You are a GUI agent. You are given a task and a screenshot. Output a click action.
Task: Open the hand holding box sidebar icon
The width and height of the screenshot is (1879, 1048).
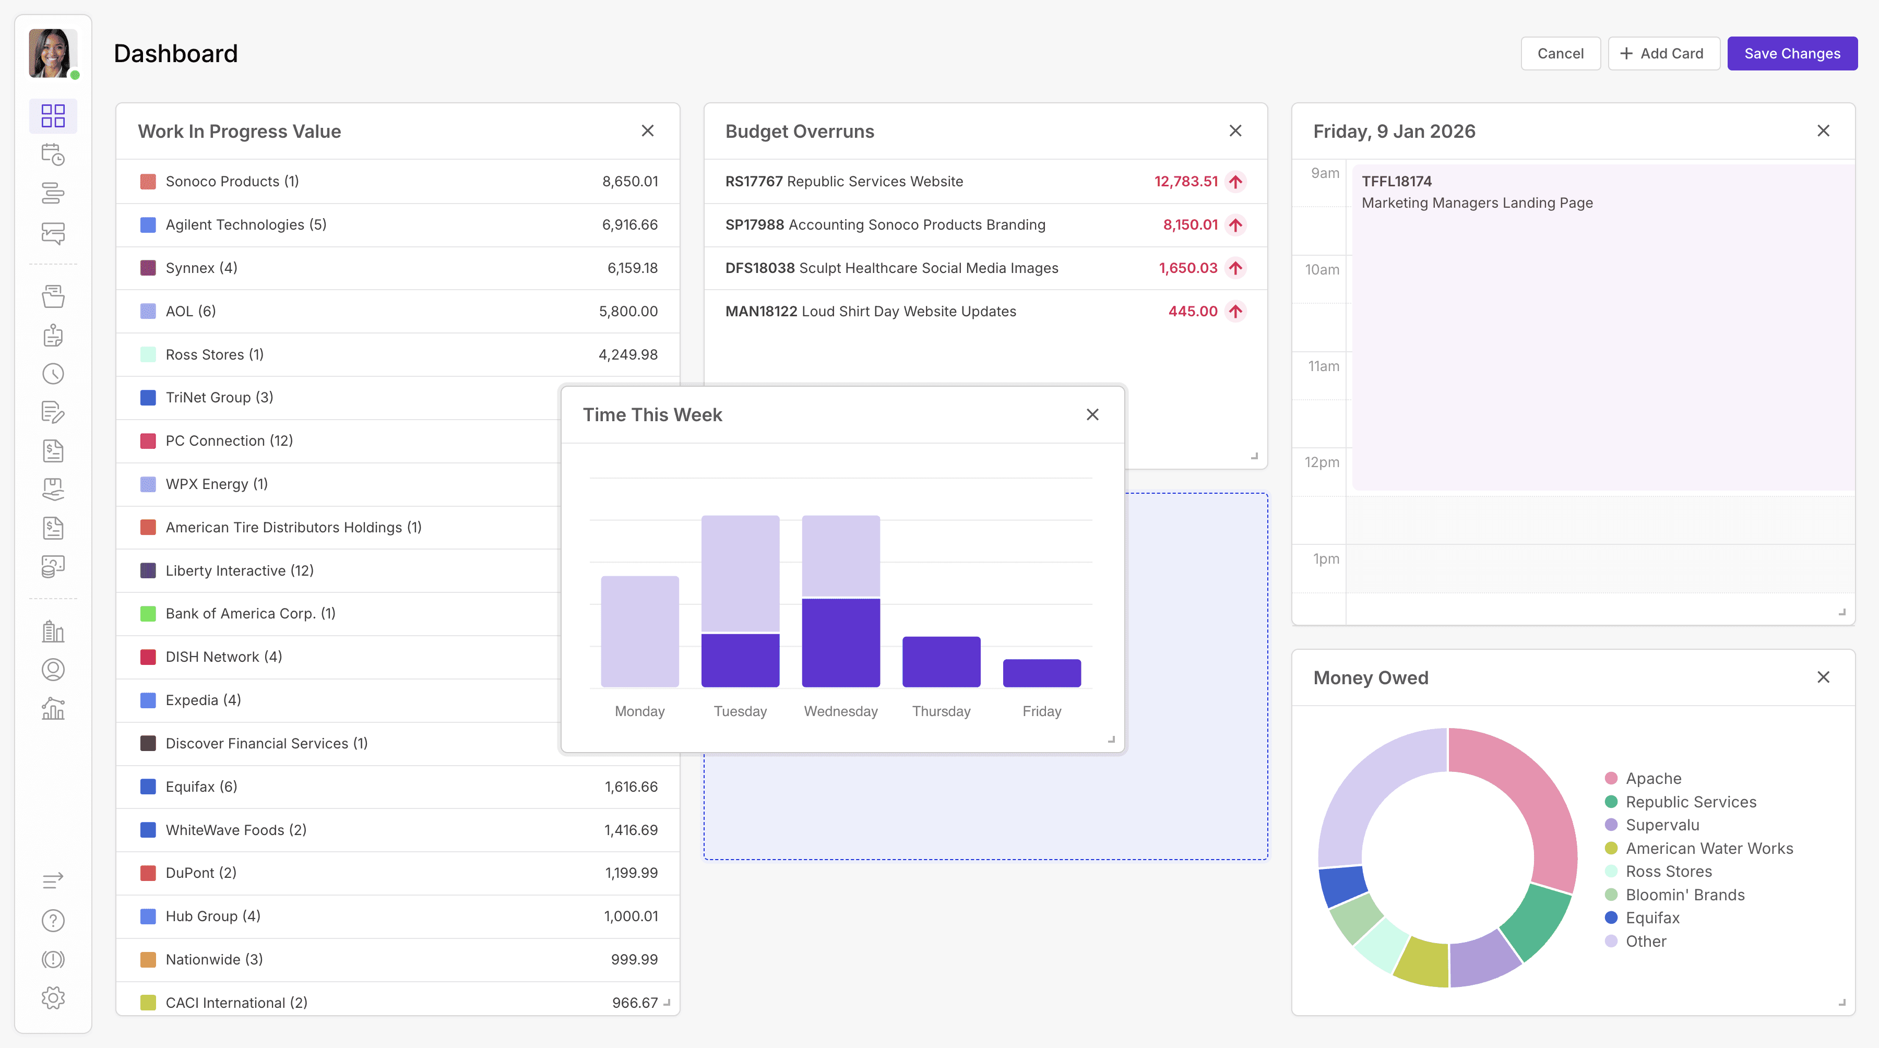53,490
